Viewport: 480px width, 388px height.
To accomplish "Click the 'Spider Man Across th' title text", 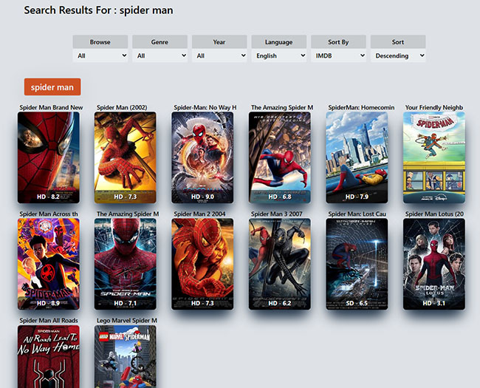I will pyautogui.click(x=49, y=214).
